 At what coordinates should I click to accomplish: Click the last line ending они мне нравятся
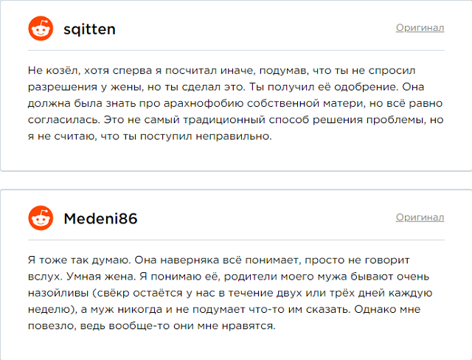(152, 326)
